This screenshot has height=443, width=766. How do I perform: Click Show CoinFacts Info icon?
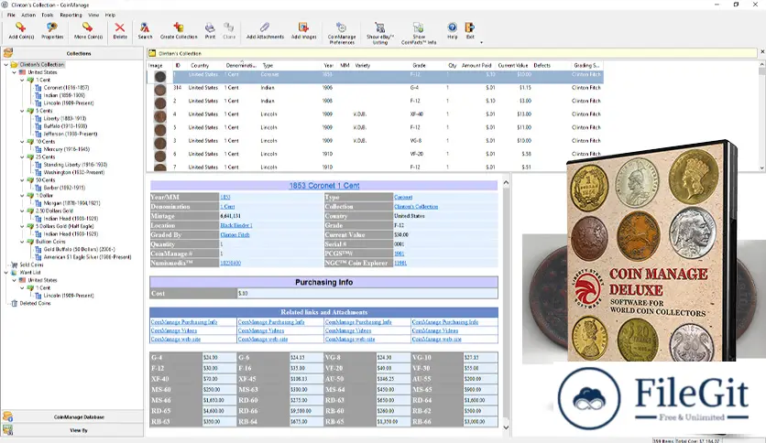tap(418, 27)
